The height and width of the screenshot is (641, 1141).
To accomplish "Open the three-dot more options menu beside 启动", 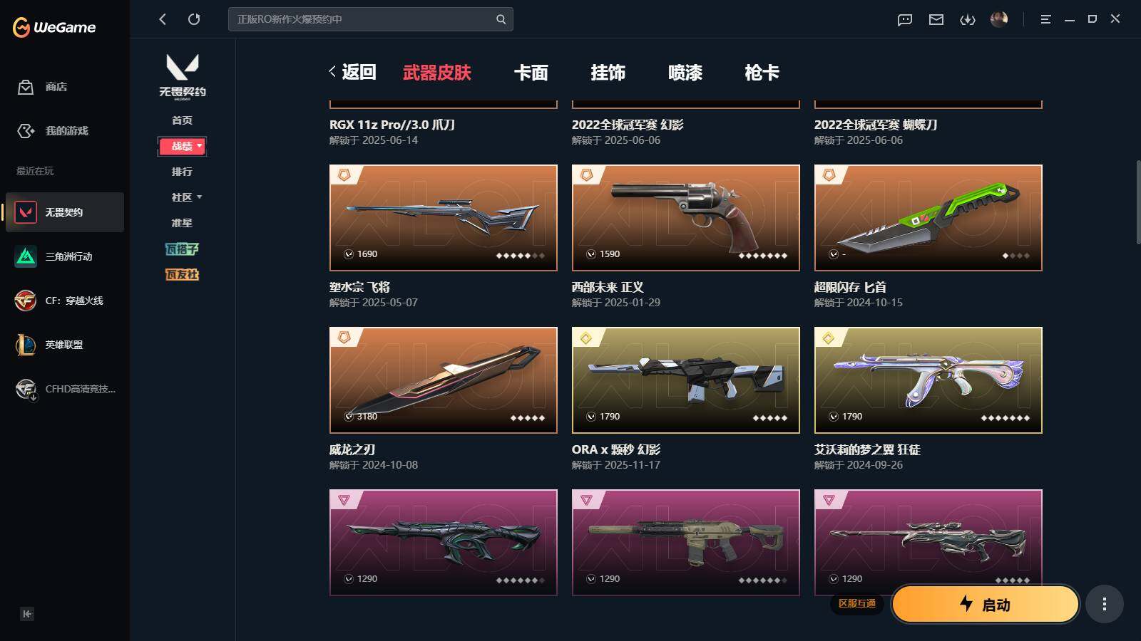I will pyautogui.click(x=1105, y=605).
